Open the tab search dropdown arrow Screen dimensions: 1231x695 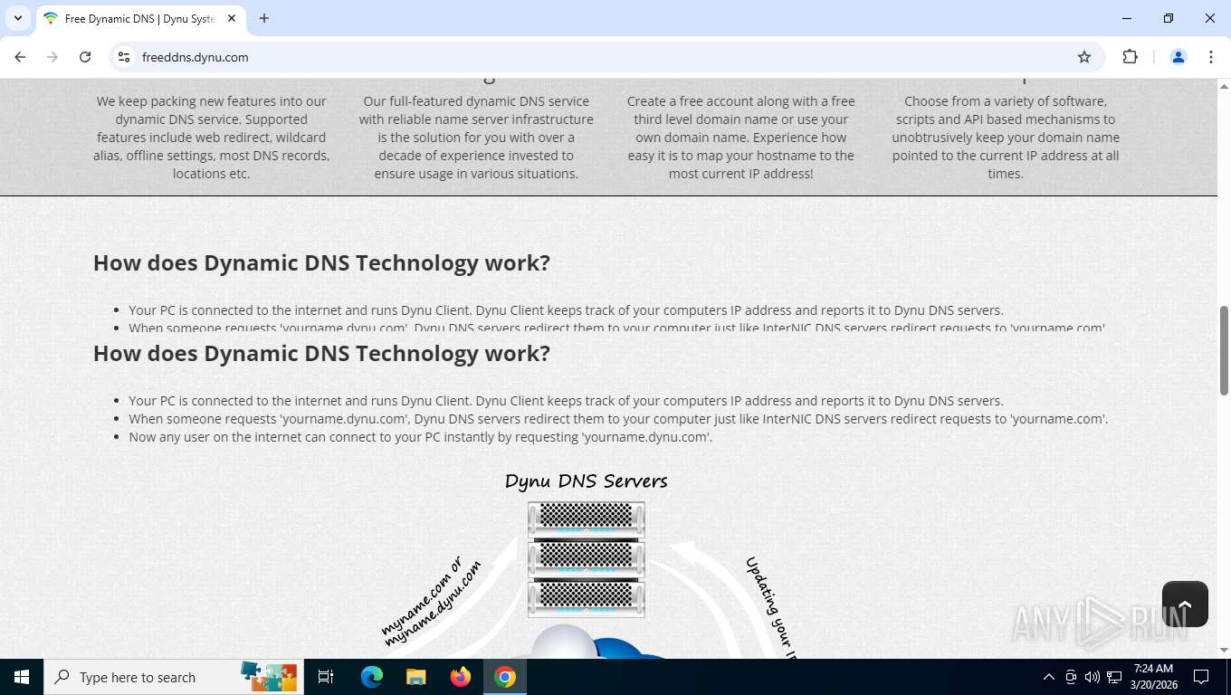[x=17, y=18]
